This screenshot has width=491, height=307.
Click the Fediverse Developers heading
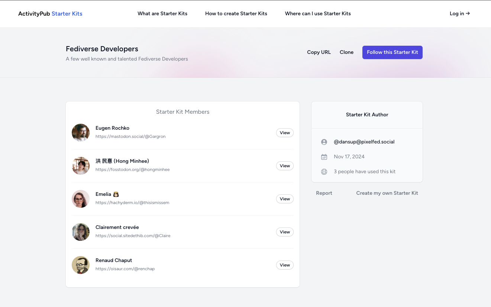[x=102, y=49]
